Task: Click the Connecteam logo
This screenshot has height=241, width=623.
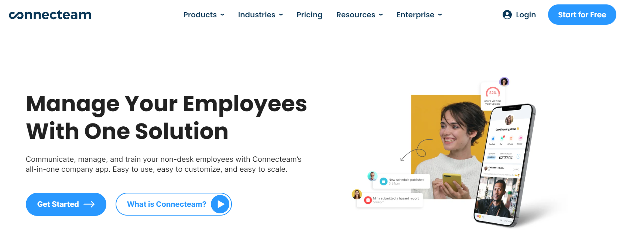Action: (x=50, y=15)
